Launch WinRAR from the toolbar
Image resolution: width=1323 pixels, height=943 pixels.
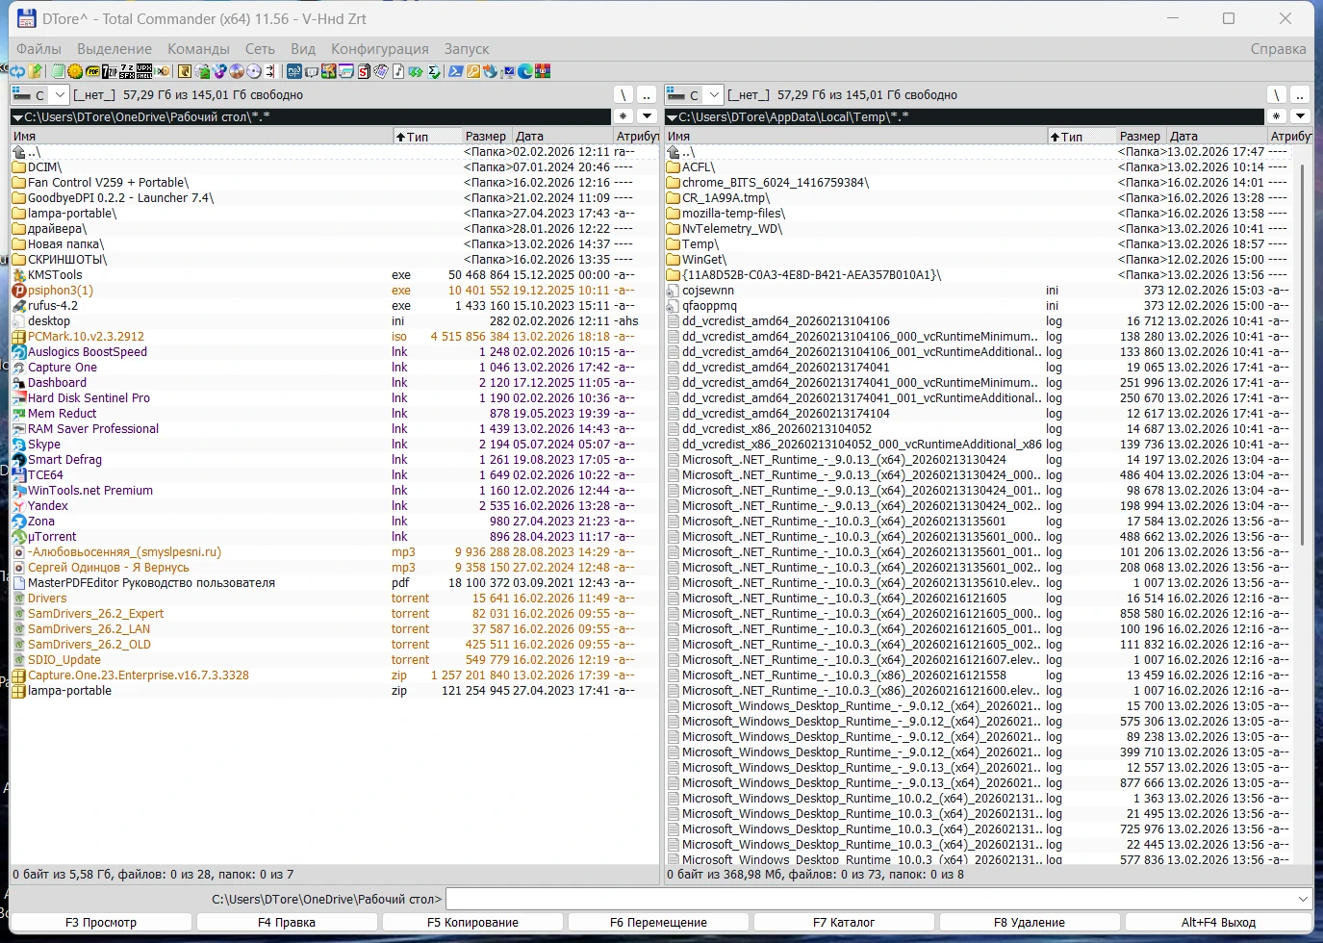(x=544, y=71)
